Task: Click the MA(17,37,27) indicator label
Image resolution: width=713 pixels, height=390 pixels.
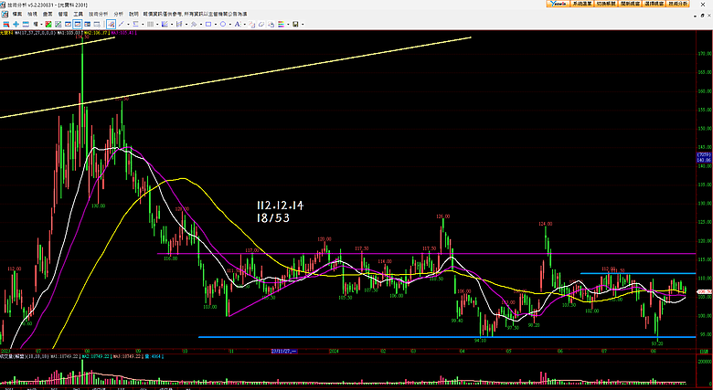Action: pos(36,33)
